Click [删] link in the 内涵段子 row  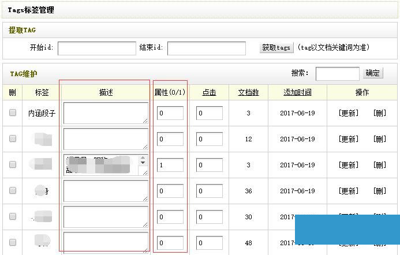pyautogui.click(x=379, y=113)
